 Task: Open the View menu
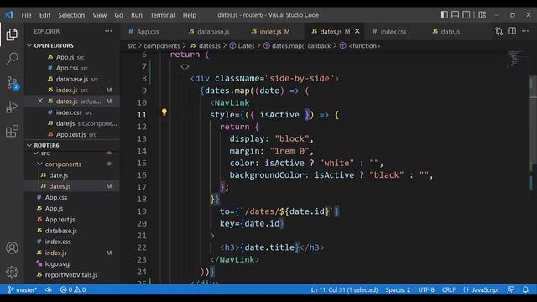tap(99, 15)
